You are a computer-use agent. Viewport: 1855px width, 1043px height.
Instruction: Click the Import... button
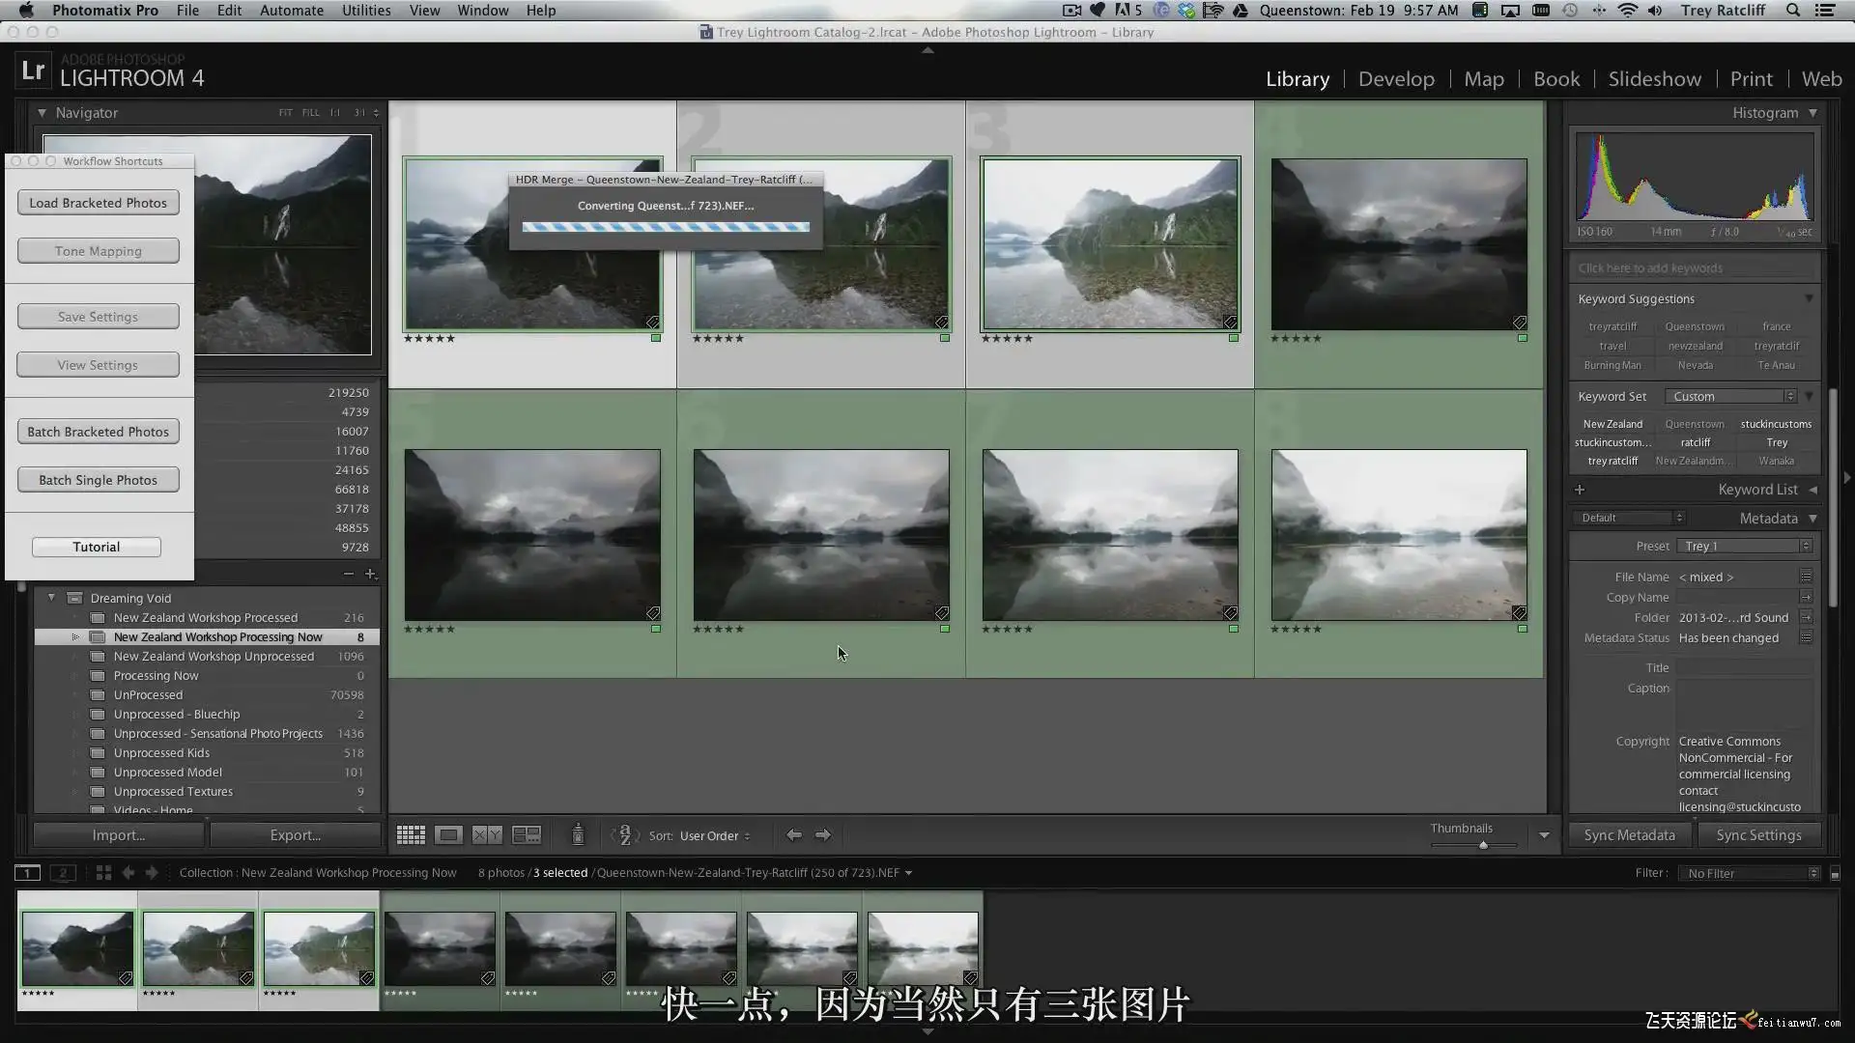coord(119,835)
